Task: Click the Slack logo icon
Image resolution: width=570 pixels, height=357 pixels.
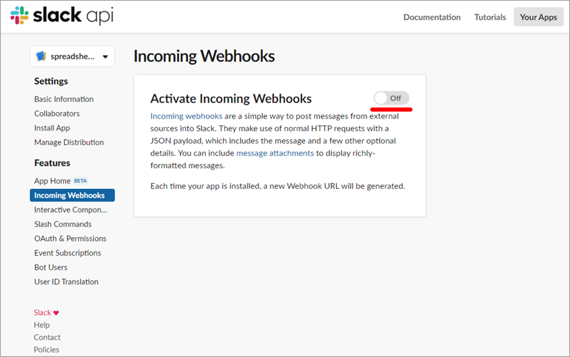Action: point(20,15)
